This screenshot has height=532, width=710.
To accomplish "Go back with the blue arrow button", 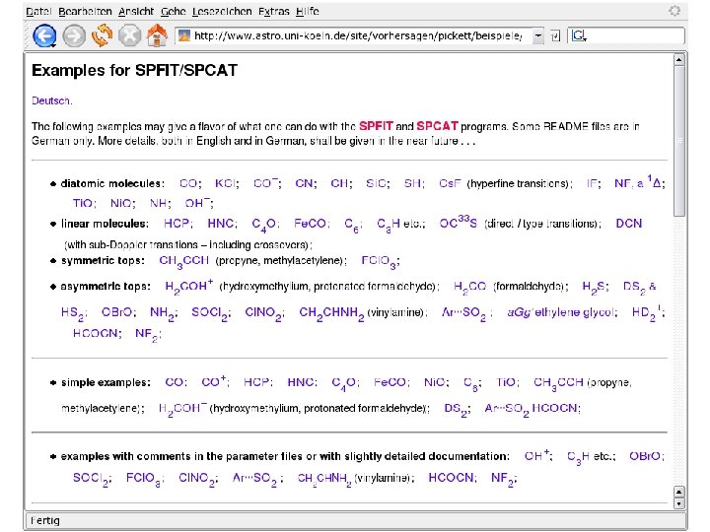I will pos(44,35).
